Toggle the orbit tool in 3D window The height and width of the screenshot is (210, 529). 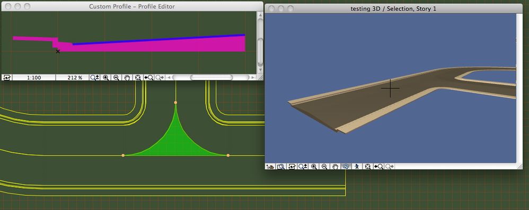pos(346,167)
